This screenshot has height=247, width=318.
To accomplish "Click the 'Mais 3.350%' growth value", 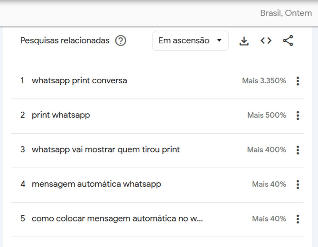I will pos(264,81).
